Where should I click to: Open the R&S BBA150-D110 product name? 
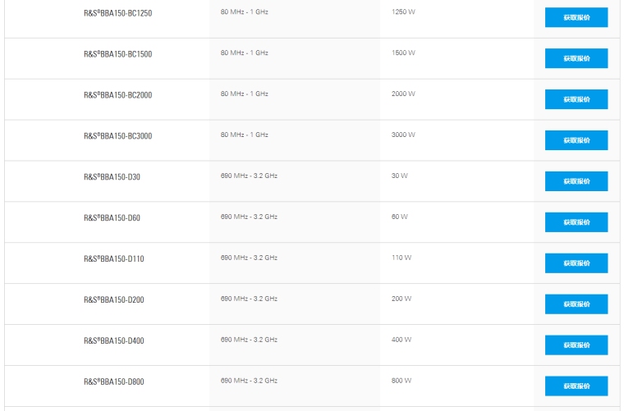[113, 259]
